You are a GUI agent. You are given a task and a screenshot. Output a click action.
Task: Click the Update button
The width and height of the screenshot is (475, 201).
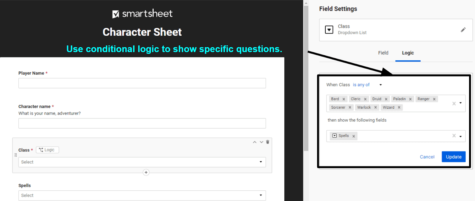tap(453, 157)
